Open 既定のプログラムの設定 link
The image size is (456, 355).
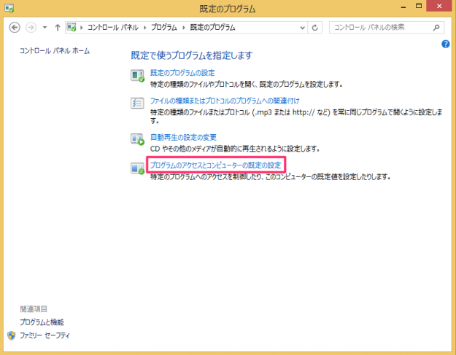coord(182,73)
